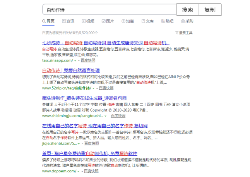Viewport: 250px width, 177px height.
Task: Click the 文库 document library icon
Action: pos(143,21)
